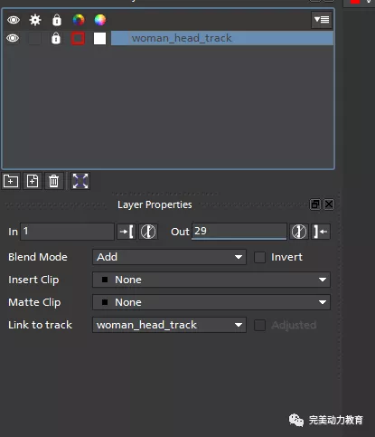Screen dimensions: 375x437
Task: Expand the Matte Clip dropdown
Action: click(211, 302)
